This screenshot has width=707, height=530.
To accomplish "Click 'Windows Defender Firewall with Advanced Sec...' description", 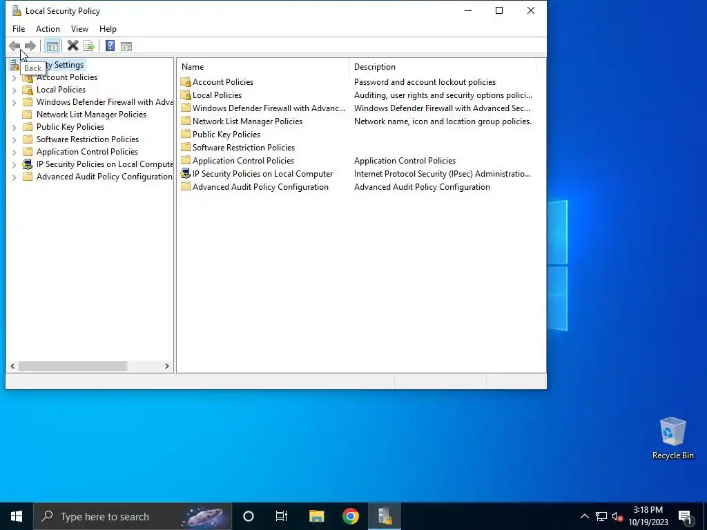I will pyautogui.click(x=443, y=108).
